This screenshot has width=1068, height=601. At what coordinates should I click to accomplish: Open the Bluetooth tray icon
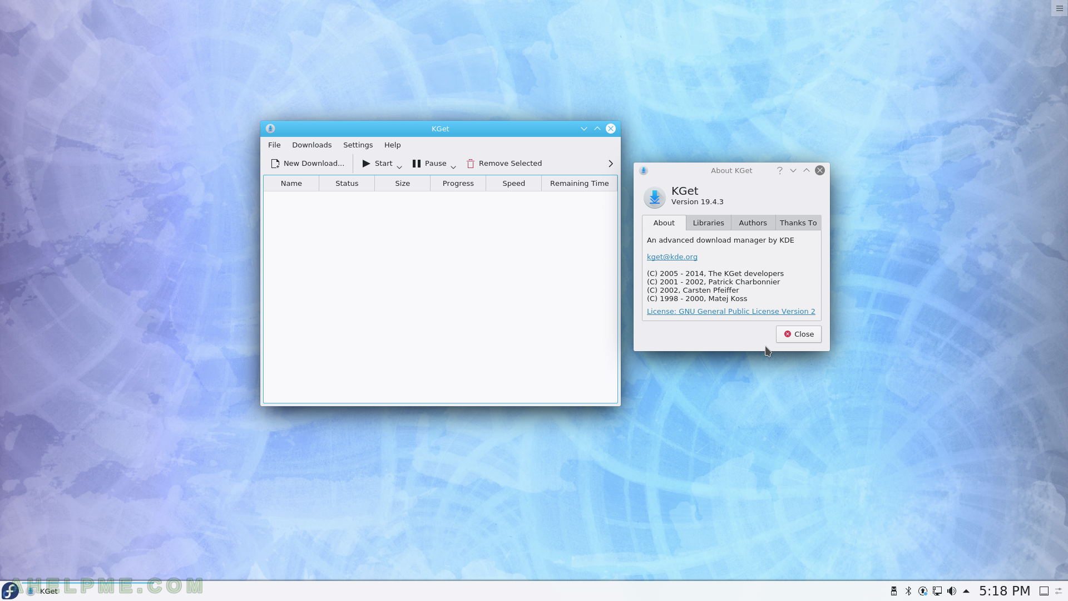pyautogui.click(x=908, y=591)
